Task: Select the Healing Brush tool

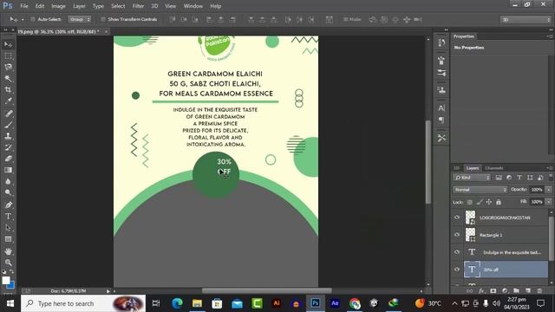Action: [8, 114]
